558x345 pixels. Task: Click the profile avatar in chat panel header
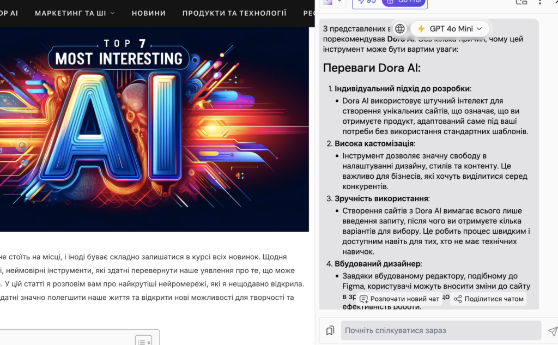pos(327,2)
